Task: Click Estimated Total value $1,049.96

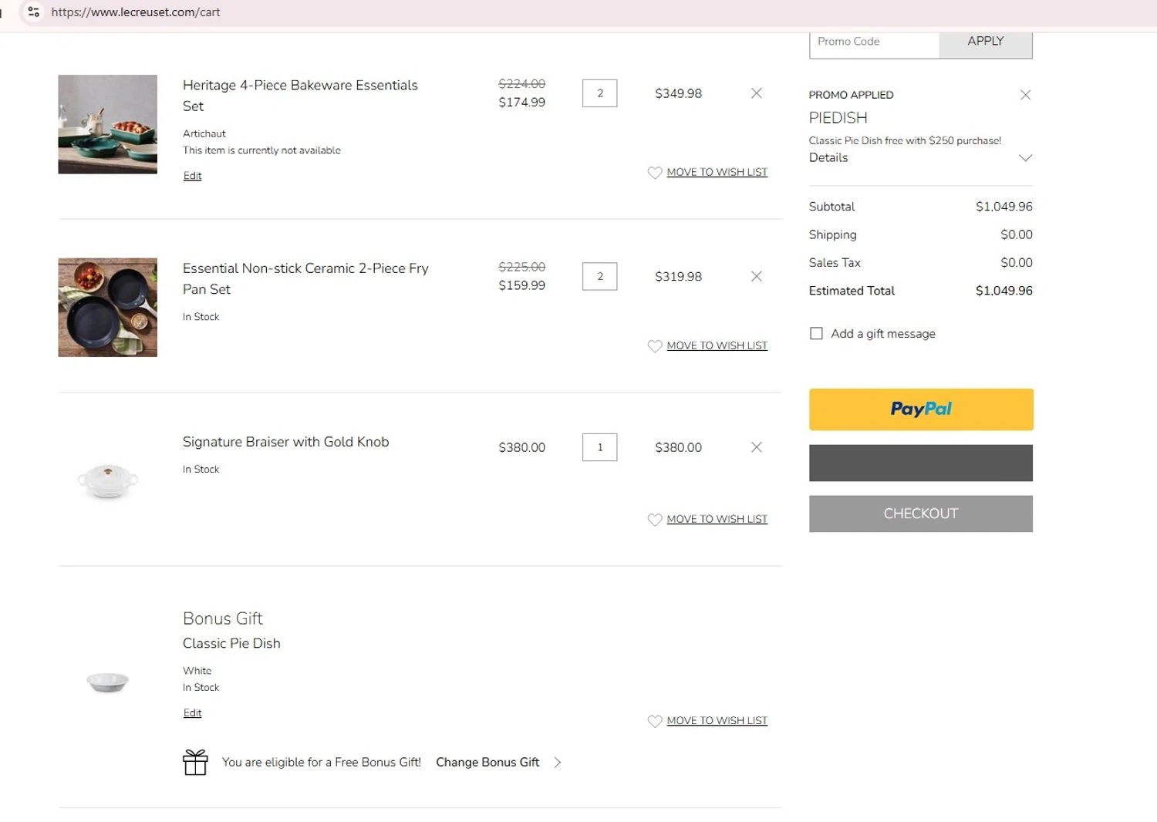Action: click(x=1004, y=291)
